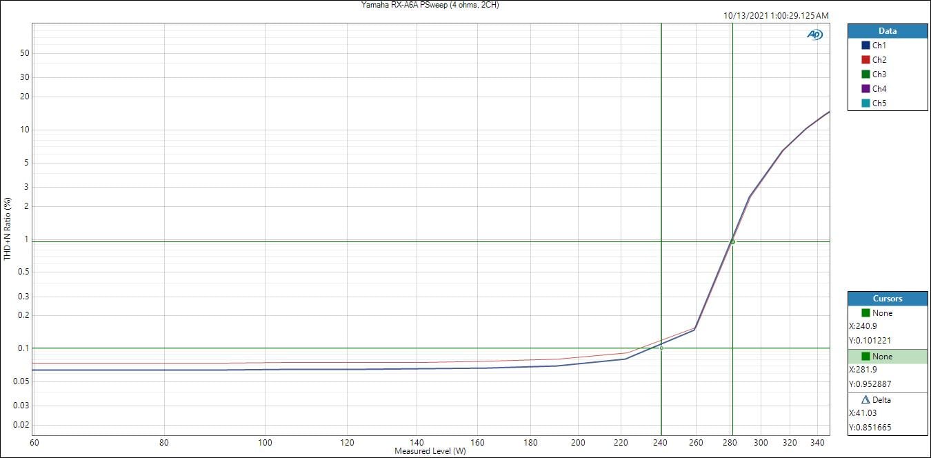Click the Yamaha RX-A6A PSweep graph title
Screen dimensions: 931x458
(x=430, y=5)
